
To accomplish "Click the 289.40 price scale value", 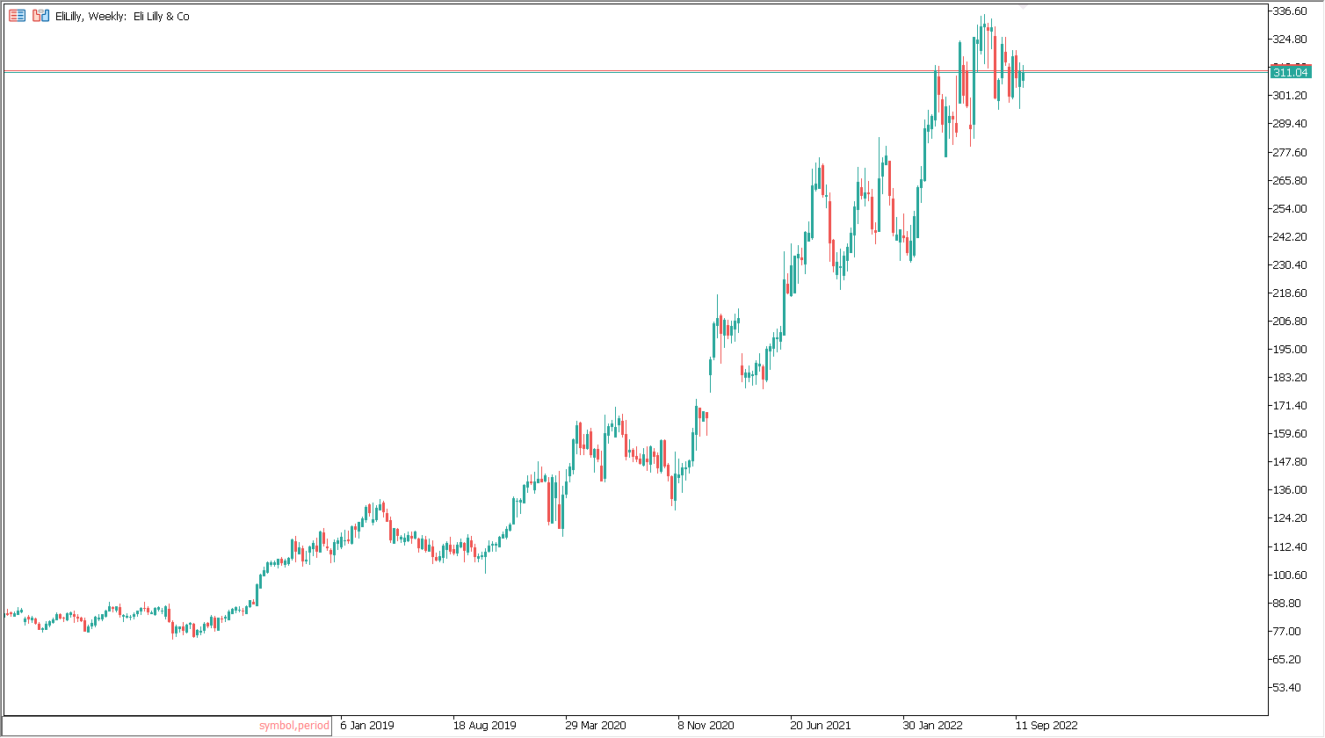I will coord(1291,124).
